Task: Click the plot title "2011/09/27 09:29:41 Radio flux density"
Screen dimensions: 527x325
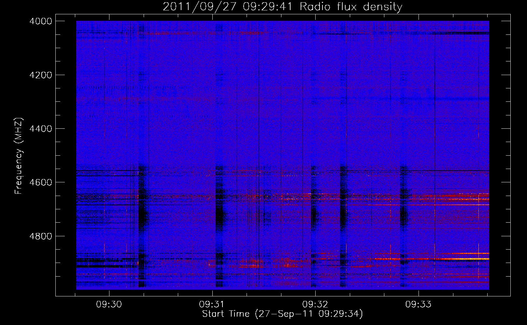Action: point(282,7)
